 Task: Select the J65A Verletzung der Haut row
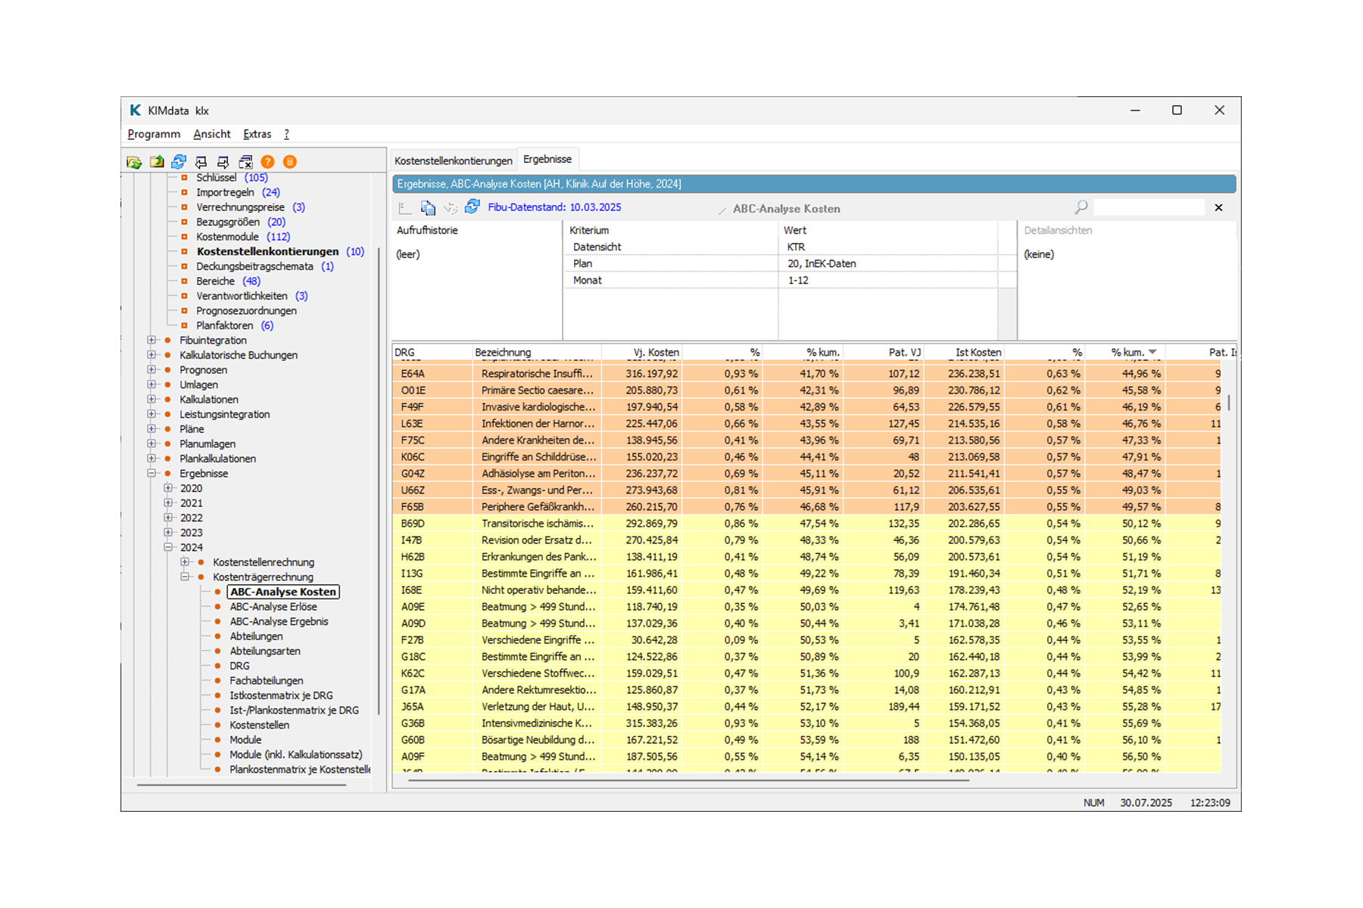coord(806,707)
